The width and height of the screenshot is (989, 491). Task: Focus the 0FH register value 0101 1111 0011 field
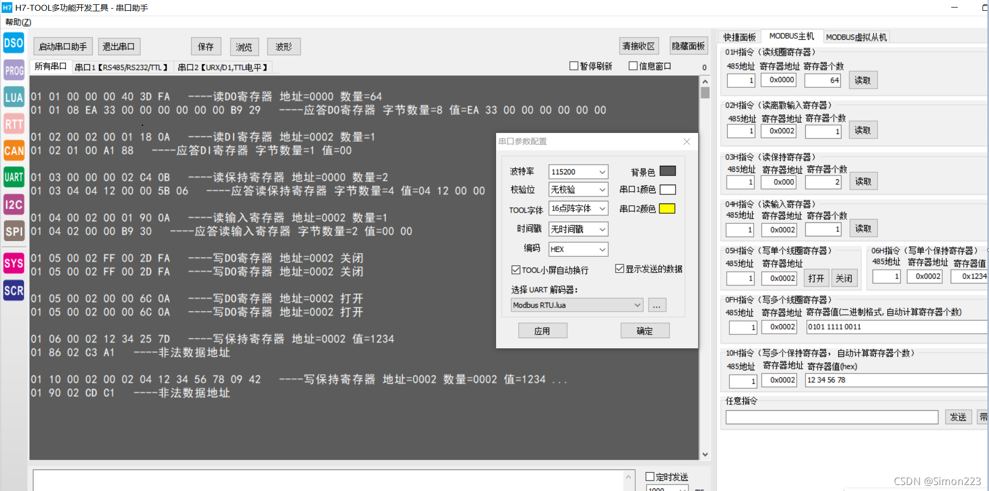pyautogui.click(x=897, y=327)
